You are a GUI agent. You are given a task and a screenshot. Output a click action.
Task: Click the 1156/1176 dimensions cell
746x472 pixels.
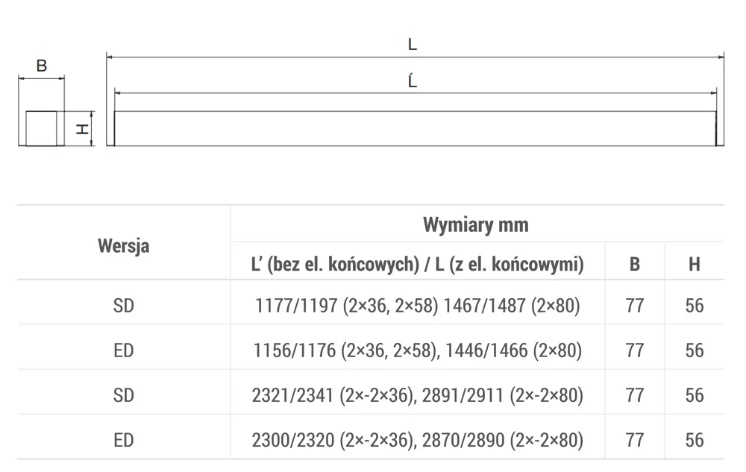coord(417,350)
